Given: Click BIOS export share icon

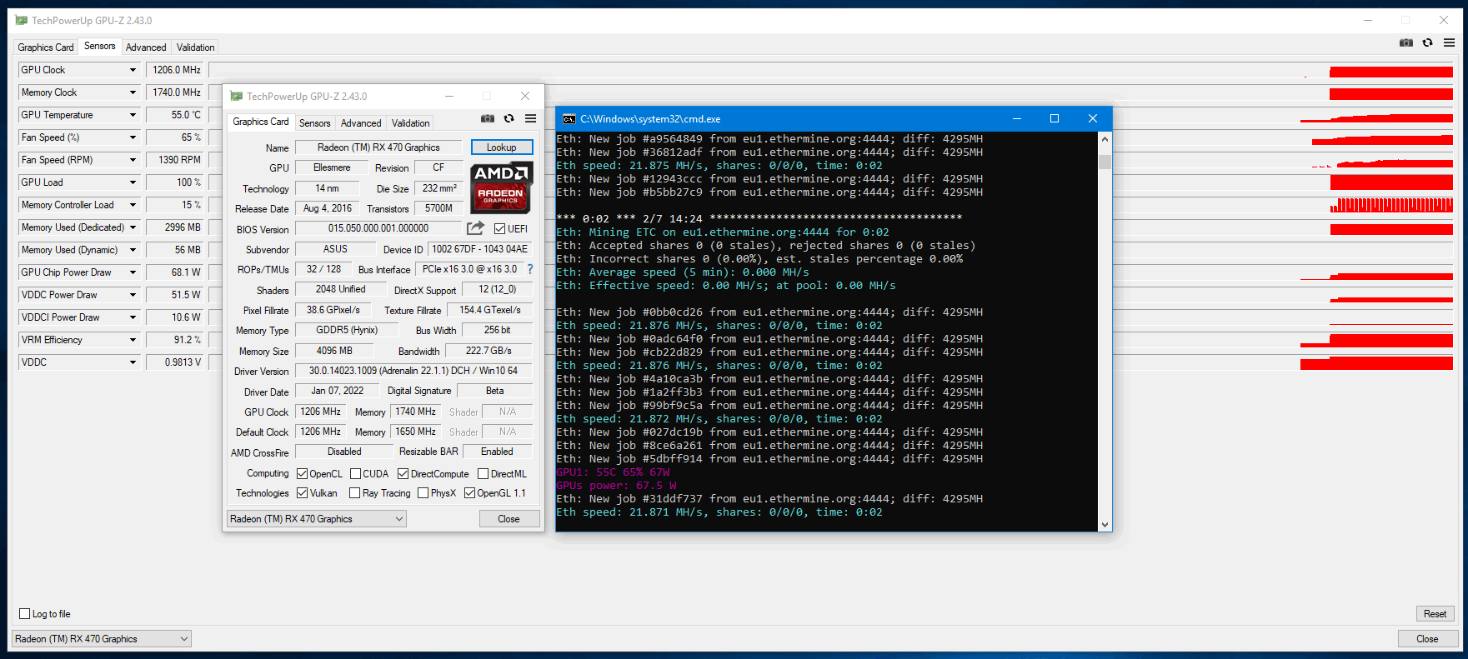Looking at the screenshot, I should pyautogui.click(x=475, y=228).
